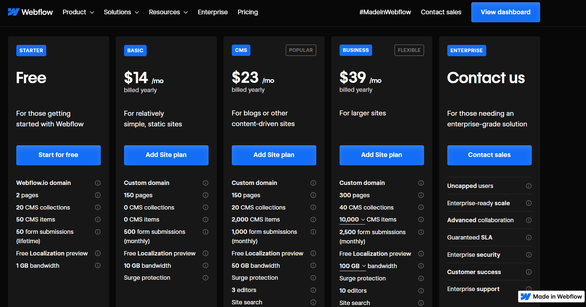Show info for Uncapped users
The height and width of the screenshot is (307, 586).
[529, 186]
